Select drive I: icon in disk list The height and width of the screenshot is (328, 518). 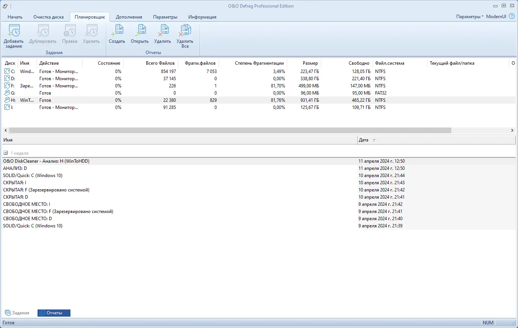(7, 107)
